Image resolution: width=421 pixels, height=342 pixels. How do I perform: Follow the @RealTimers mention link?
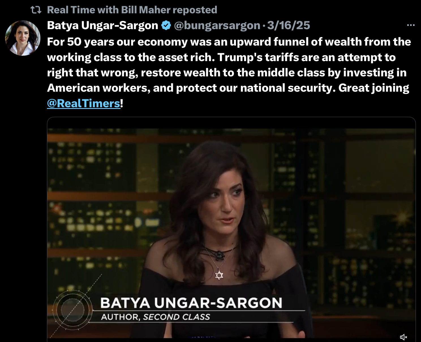tap(84, 103)
